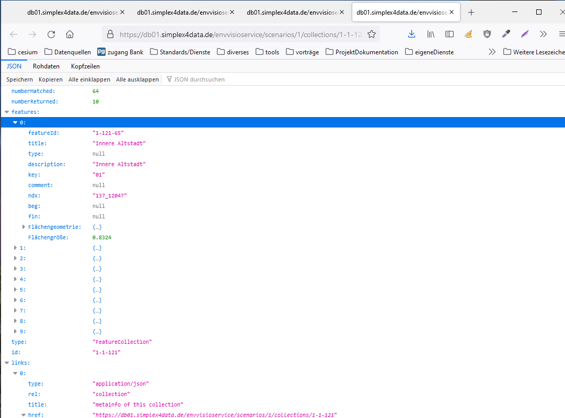The height and width of the screenshot is (418, 565).
Task: Switch to the Kopfzeilen tab
Action: (x=85, y=66)
